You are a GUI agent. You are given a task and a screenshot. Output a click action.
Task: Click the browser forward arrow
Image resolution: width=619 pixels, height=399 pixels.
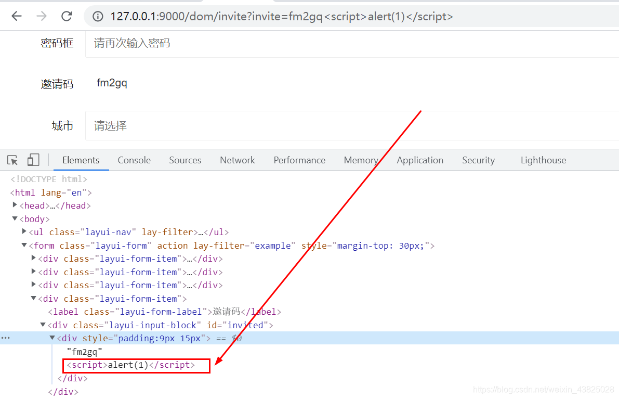tap(42, 16)
